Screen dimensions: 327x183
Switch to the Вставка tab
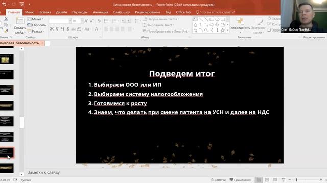[x=45, y=12]
